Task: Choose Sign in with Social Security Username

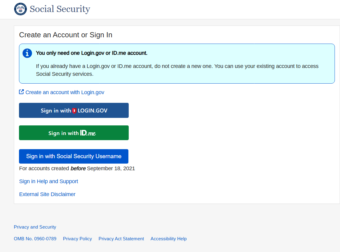Action: coord(74,156)
